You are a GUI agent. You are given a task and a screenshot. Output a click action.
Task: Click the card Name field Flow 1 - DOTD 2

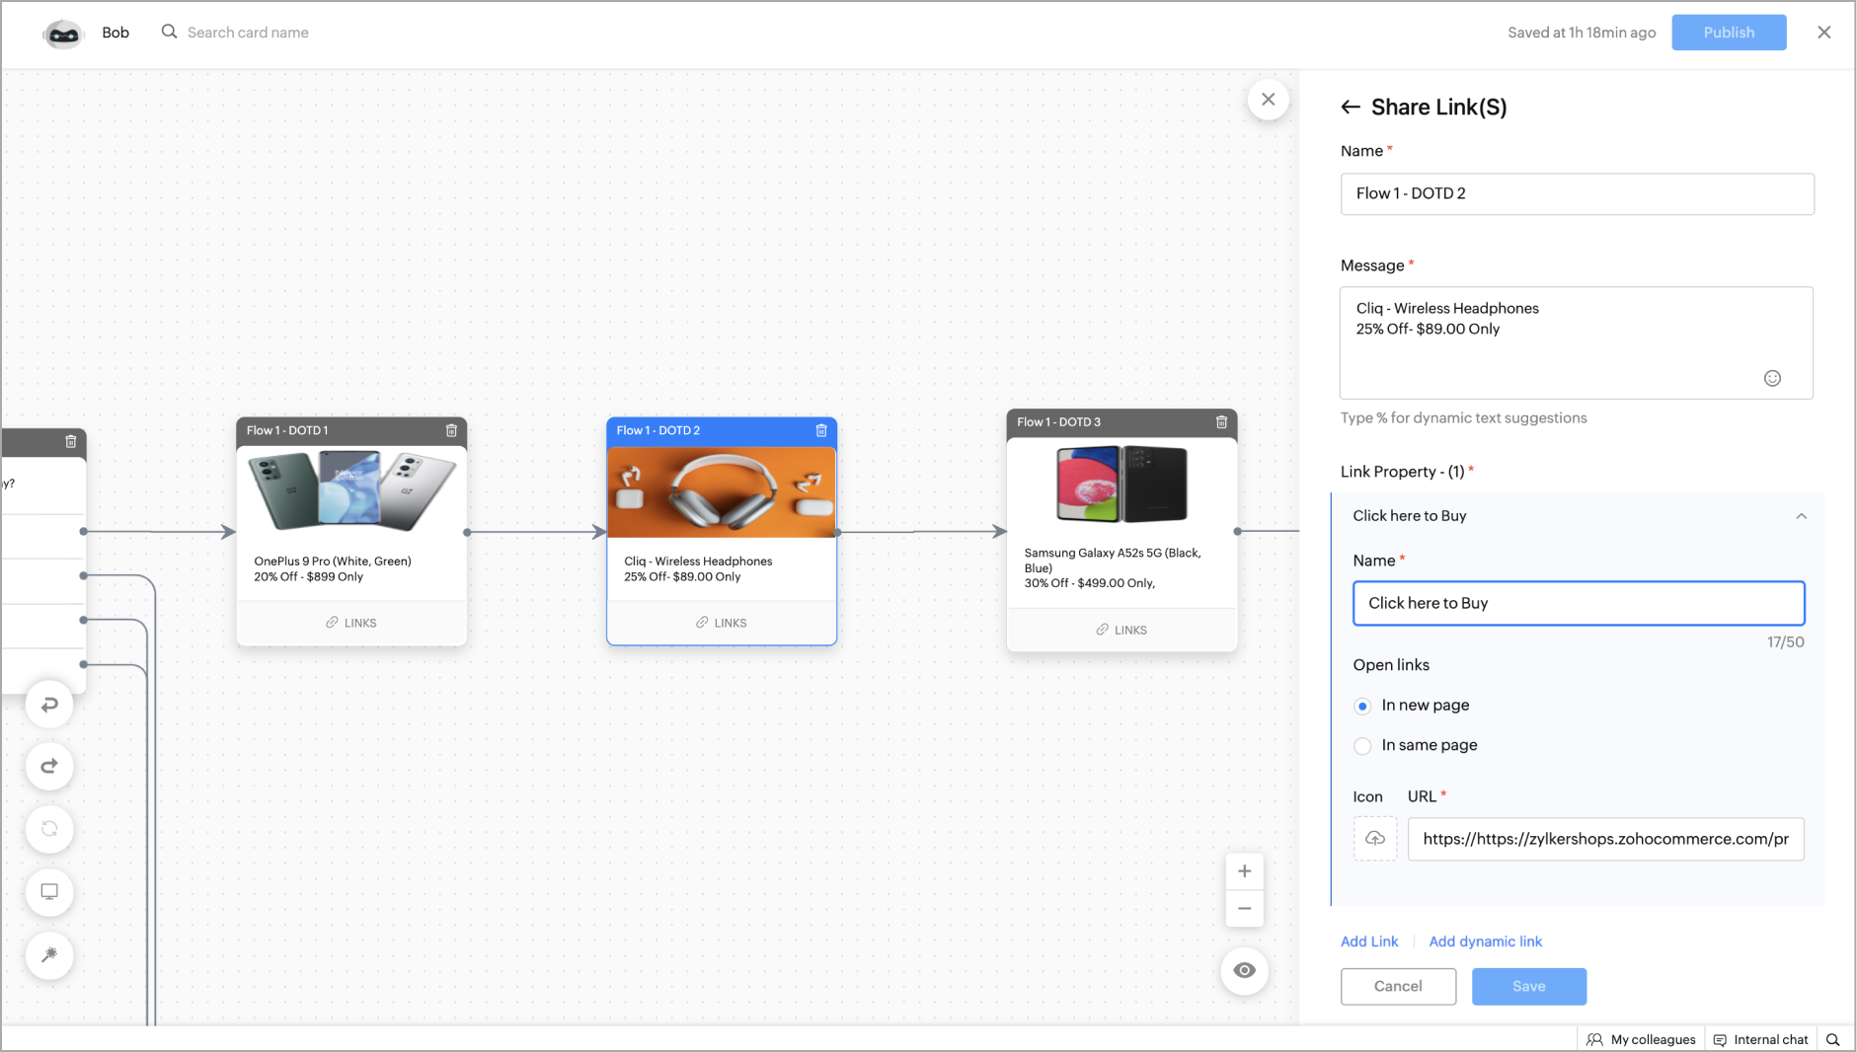[x=1577, y=194]
